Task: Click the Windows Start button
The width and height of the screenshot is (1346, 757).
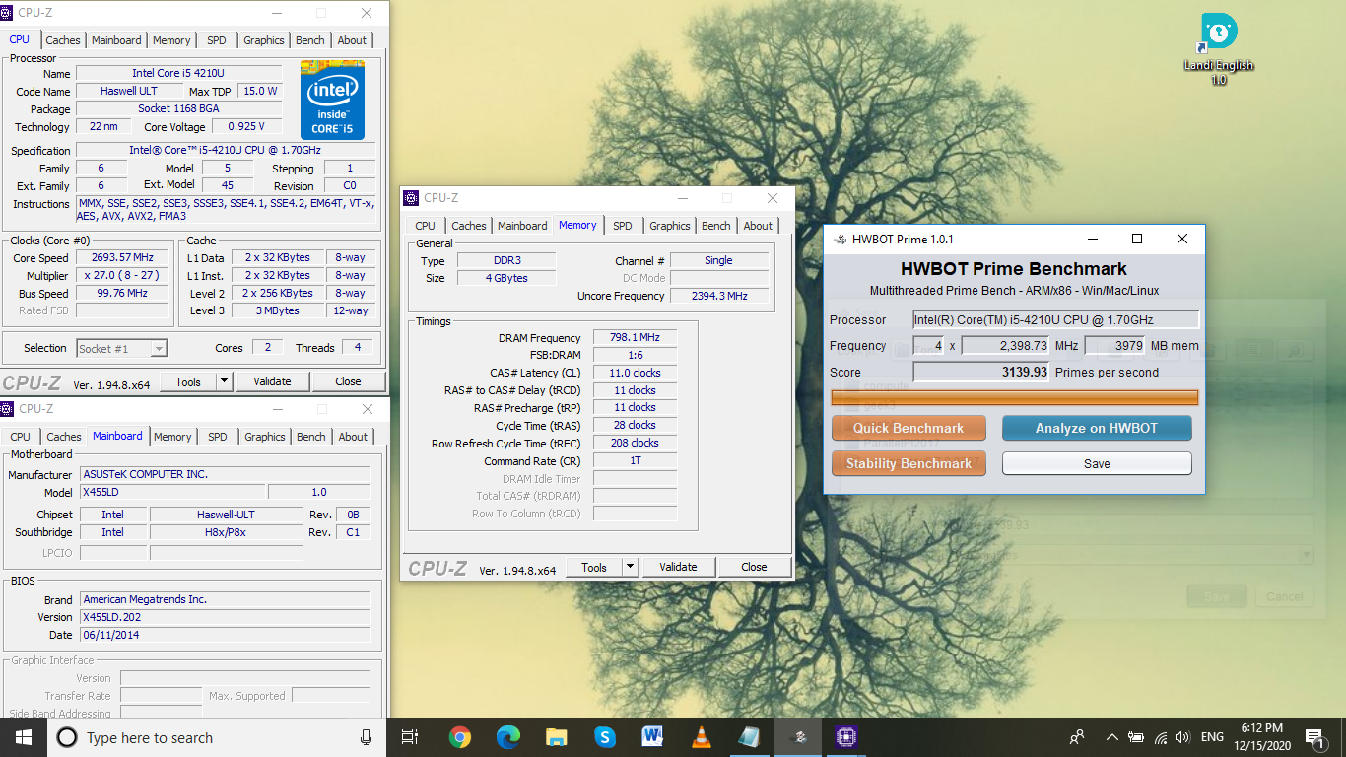Action: (x=23, y=737)
